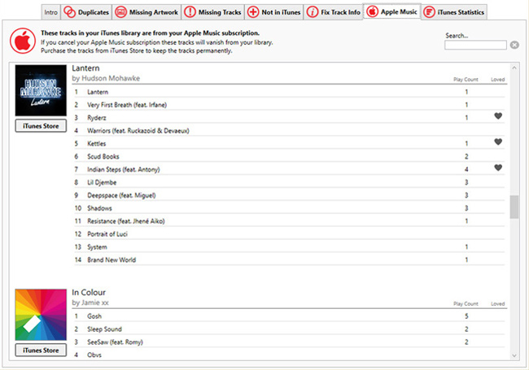Toggle the loved heart on Indian Steps
This screenshot has width=529, height=370.
(498, 168)
